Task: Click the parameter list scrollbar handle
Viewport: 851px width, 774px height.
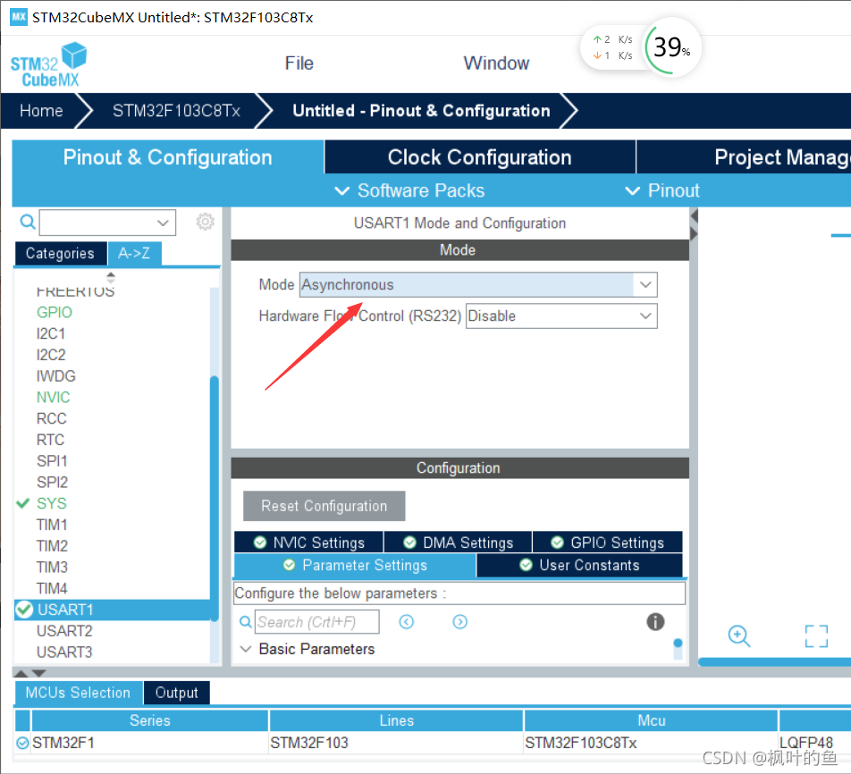Action: click(678, 644)
